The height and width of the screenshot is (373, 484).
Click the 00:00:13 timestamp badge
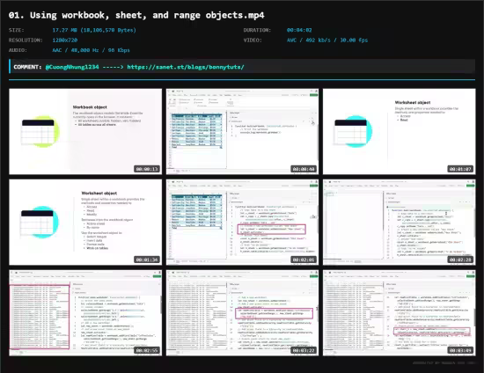coord(147,169)
